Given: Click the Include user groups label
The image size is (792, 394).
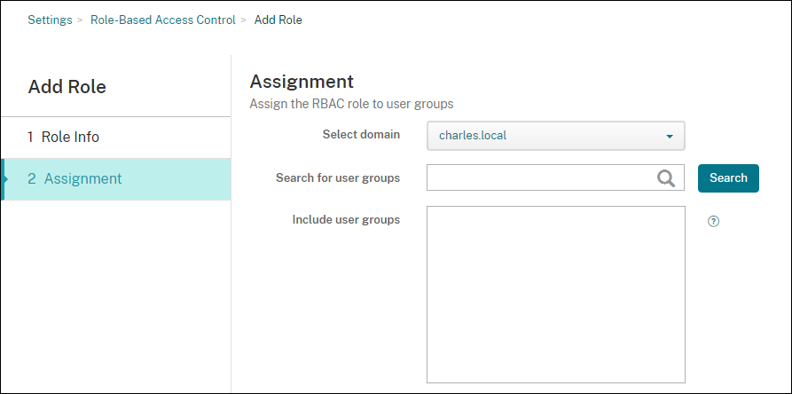Looking at the screenshot, I should [346, 219].
